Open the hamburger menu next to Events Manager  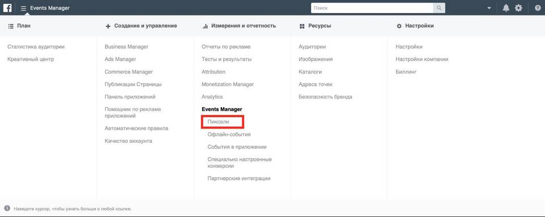24,8
